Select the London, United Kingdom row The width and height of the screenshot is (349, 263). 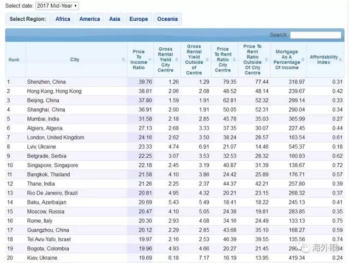tap(174, 137)
